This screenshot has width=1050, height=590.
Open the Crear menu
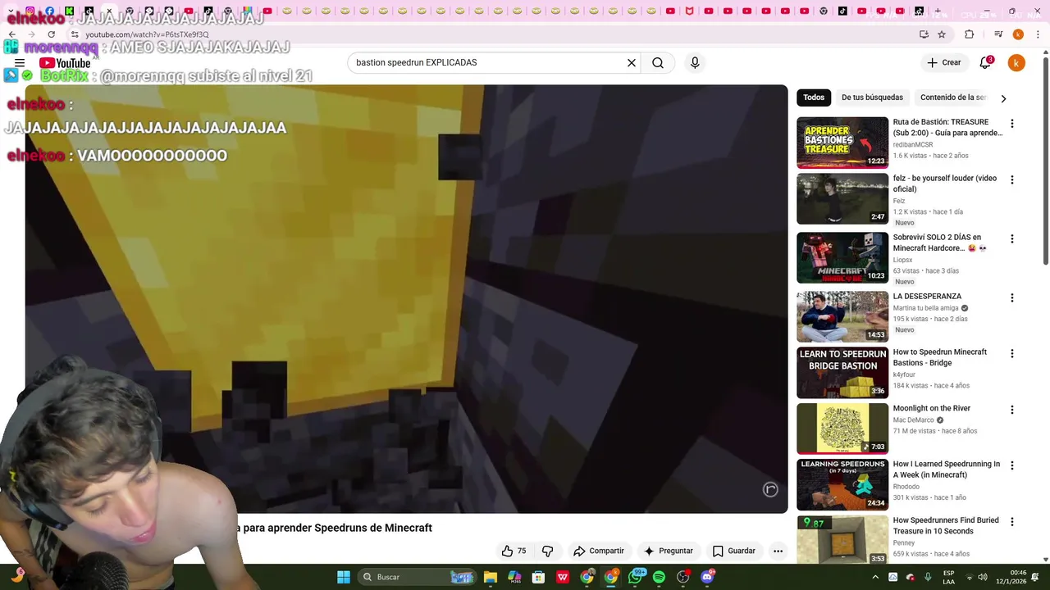943,63
